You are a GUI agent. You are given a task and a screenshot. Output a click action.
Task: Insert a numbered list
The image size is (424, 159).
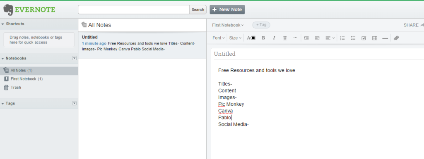(342, 38)
